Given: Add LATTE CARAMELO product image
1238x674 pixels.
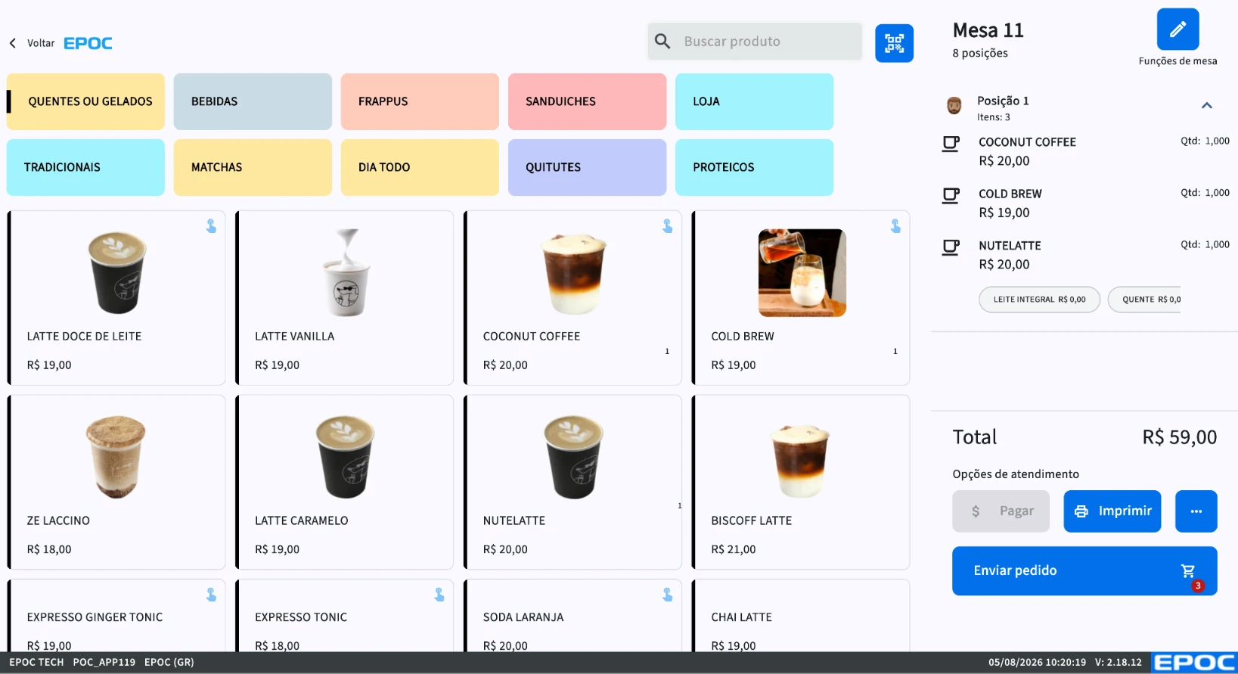Looking at the screenshot, I should pyautogui.click(x=345, y=457).
